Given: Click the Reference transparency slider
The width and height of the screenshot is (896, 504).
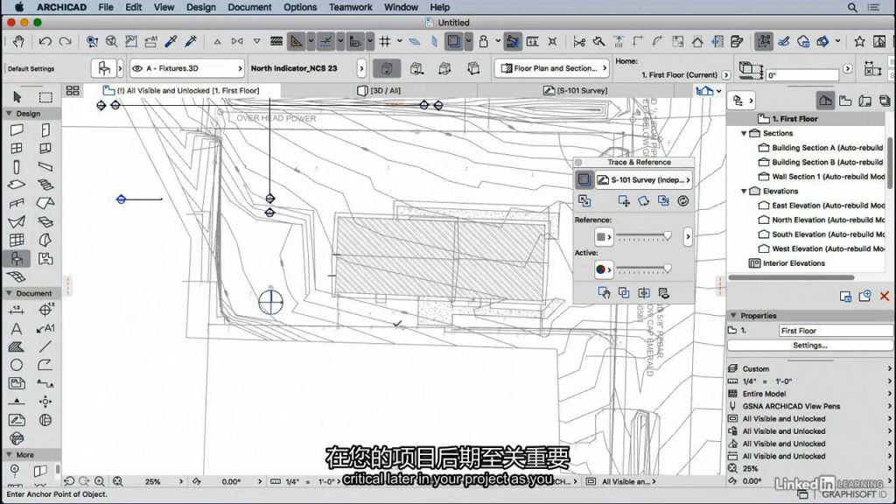Looking at the screenshot, I should (643, 236).
